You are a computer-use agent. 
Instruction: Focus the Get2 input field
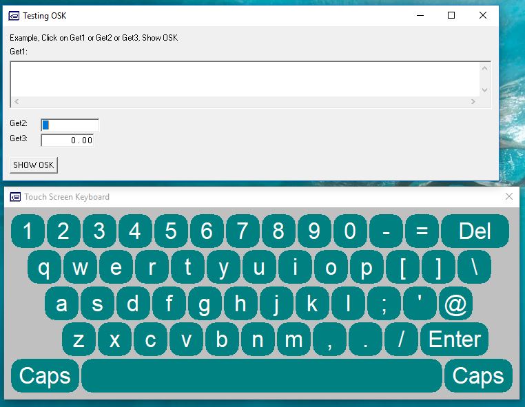(70, 125)
